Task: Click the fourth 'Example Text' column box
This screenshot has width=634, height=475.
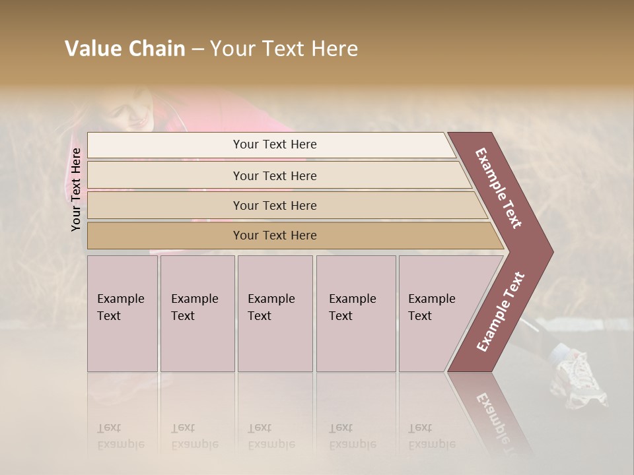Action: (x=356, y=313)
